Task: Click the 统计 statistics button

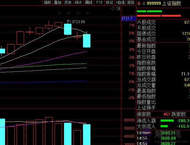Action: [x=78, y=3]
